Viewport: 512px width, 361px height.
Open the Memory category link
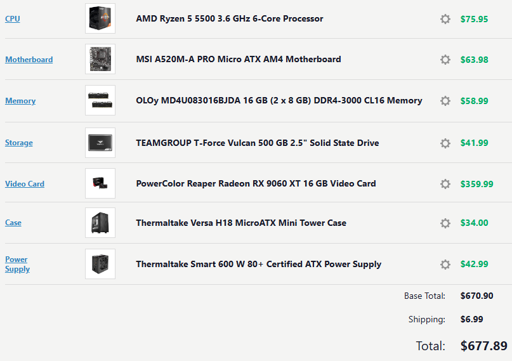click(20, 101)
